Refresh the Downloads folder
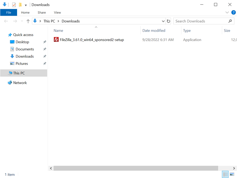 pyautogui.click(x=169, y=21)
